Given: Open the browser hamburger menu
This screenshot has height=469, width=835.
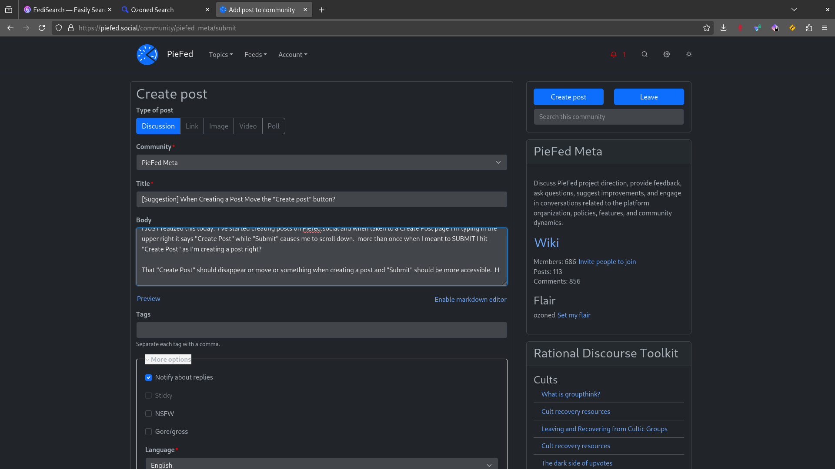Looking at the screenshot, I should point(825,28).
